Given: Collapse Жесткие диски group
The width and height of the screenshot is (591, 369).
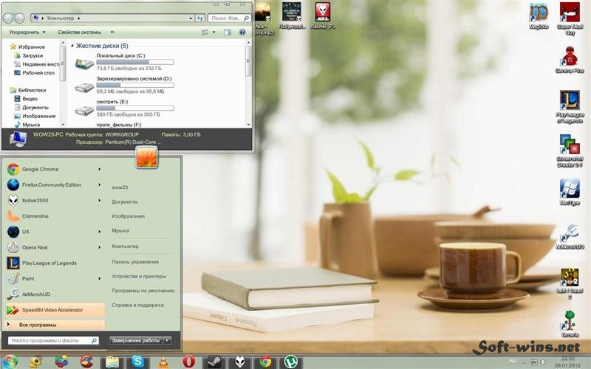Looking at the screenshot, I should pos(72,46).
